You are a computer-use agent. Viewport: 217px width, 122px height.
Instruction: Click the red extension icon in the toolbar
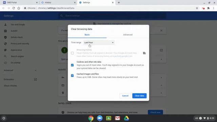coord(203,8)
